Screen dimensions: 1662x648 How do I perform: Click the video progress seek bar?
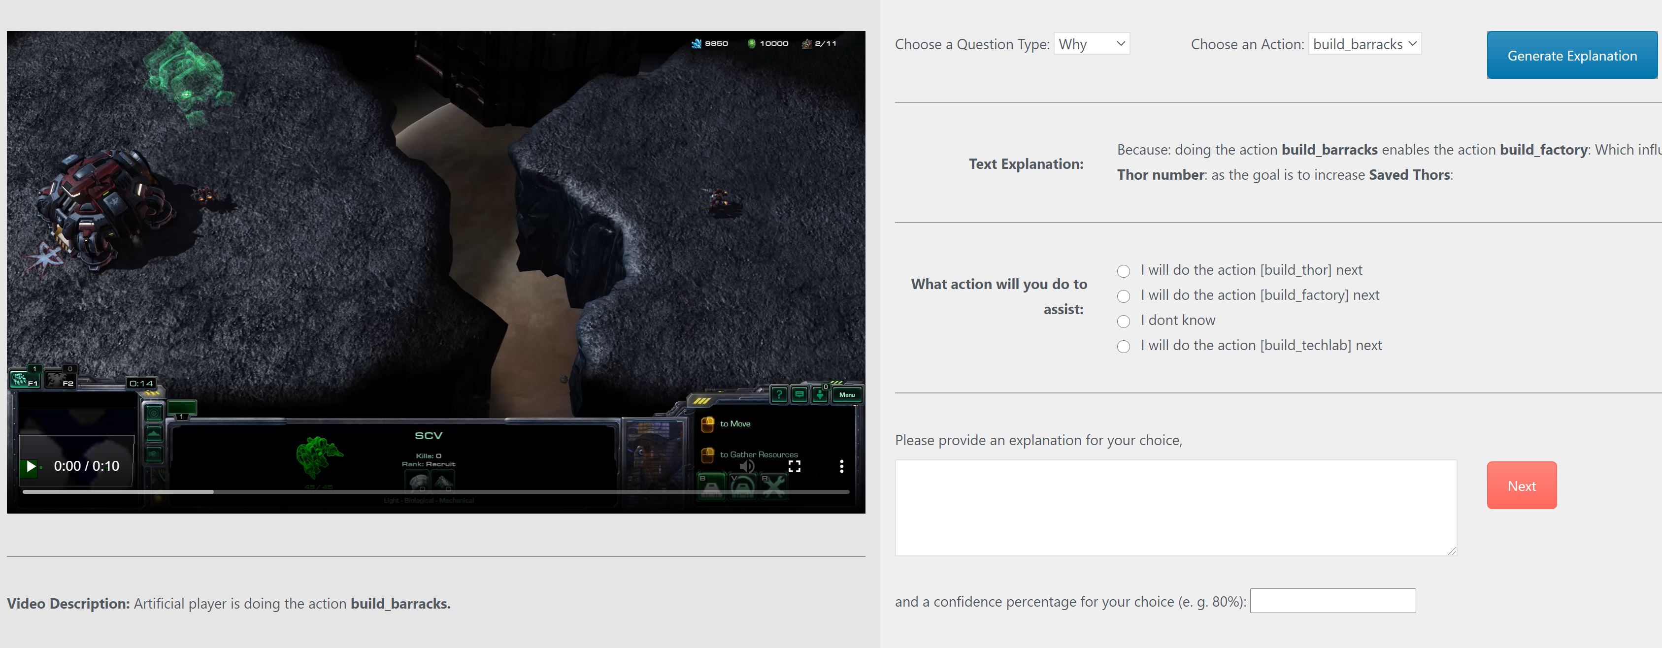[435, 492]
